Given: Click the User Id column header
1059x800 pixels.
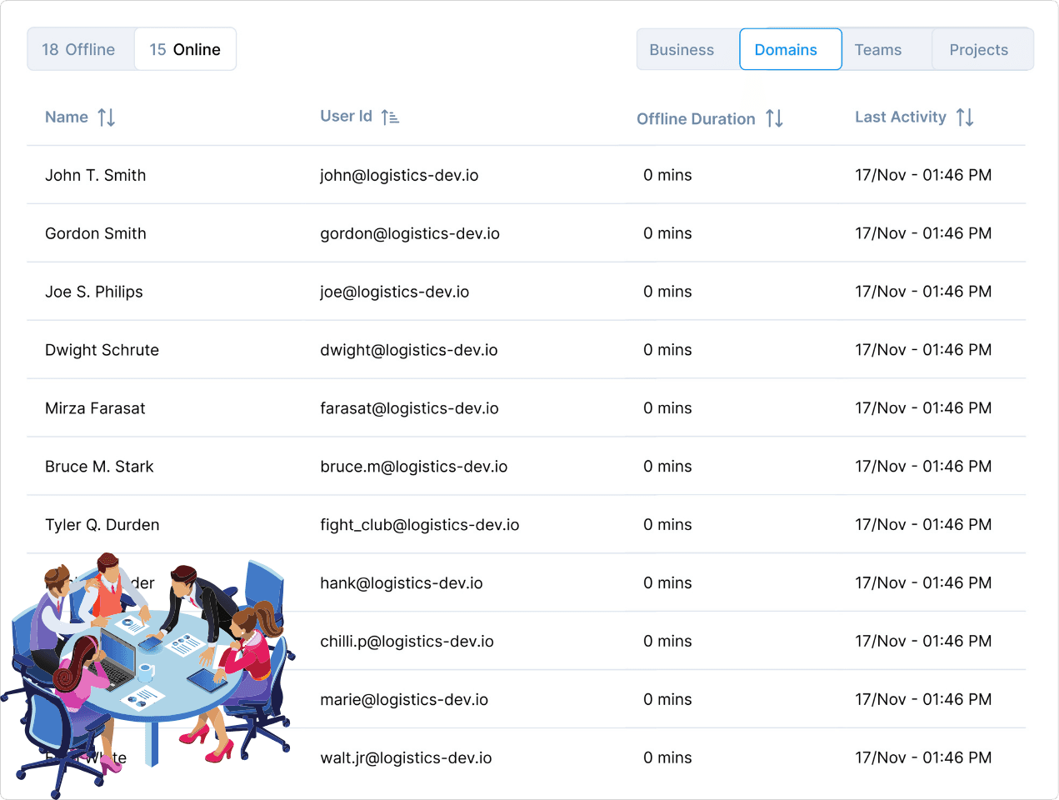Looking at the screenshot, I should tap(346, 116).
